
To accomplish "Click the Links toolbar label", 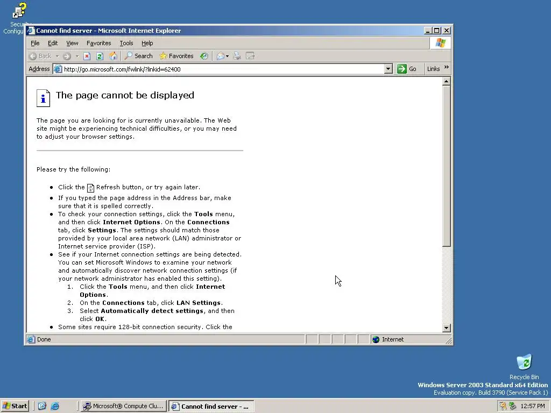I will tap(433, 69).
